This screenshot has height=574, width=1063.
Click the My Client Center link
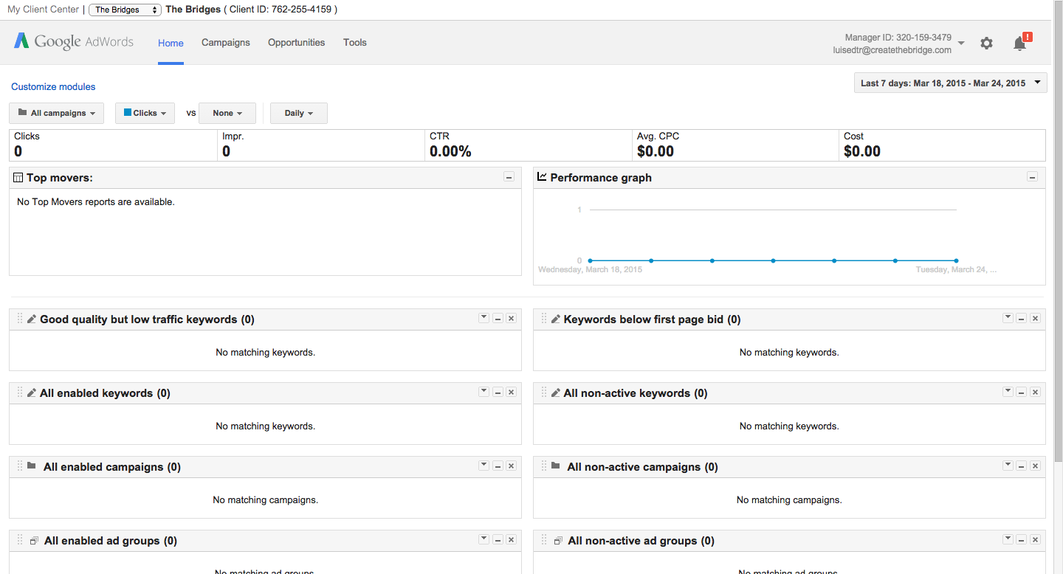(x=43, y=10)
